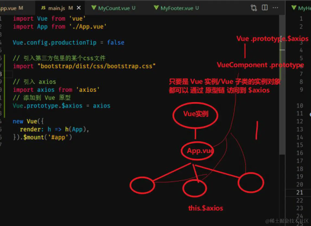Image resolution: width=311 pixels, height=226 pixels.
Task: Click 'new Vue({' code line
Action: 28,121
